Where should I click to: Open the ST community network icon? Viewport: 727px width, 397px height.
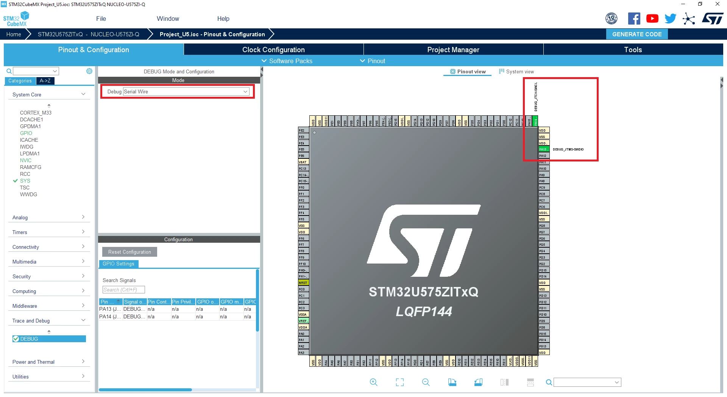pyautogui.click(x=689, y=19)
